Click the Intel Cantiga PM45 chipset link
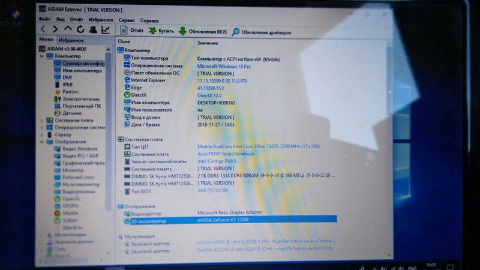The width and height of the screenshot is (480, 270). pos(217,161)
